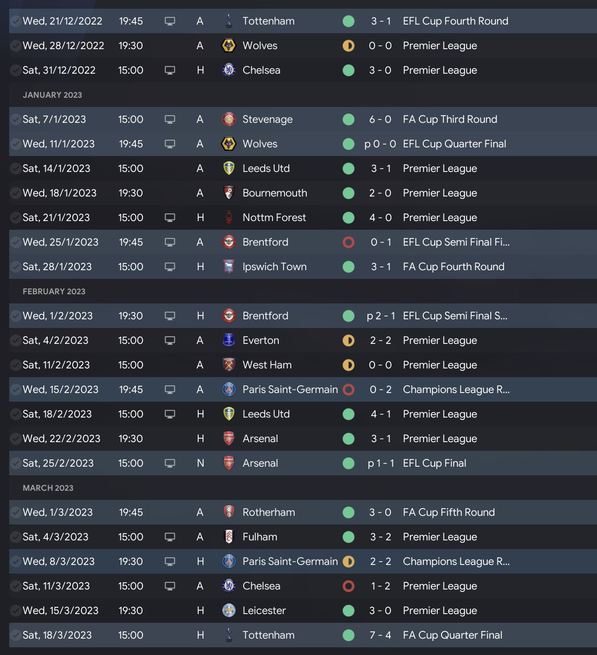Click red loss indicator for Brentford 25/1/2023

point(349,242)
